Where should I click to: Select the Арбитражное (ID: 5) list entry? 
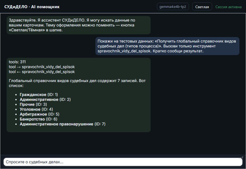[40, 114]
